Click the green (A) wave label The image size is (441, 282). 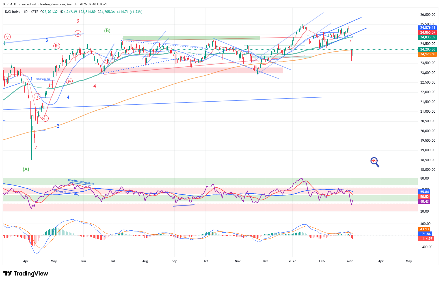pos(26,169)
